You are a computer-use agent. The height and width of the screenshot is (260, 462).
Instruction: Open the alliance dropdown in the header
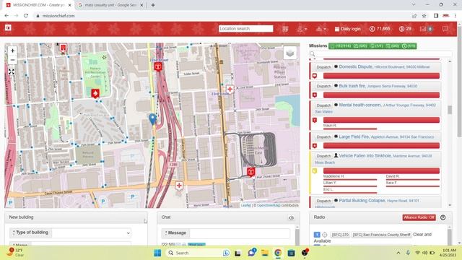[321, 29]
